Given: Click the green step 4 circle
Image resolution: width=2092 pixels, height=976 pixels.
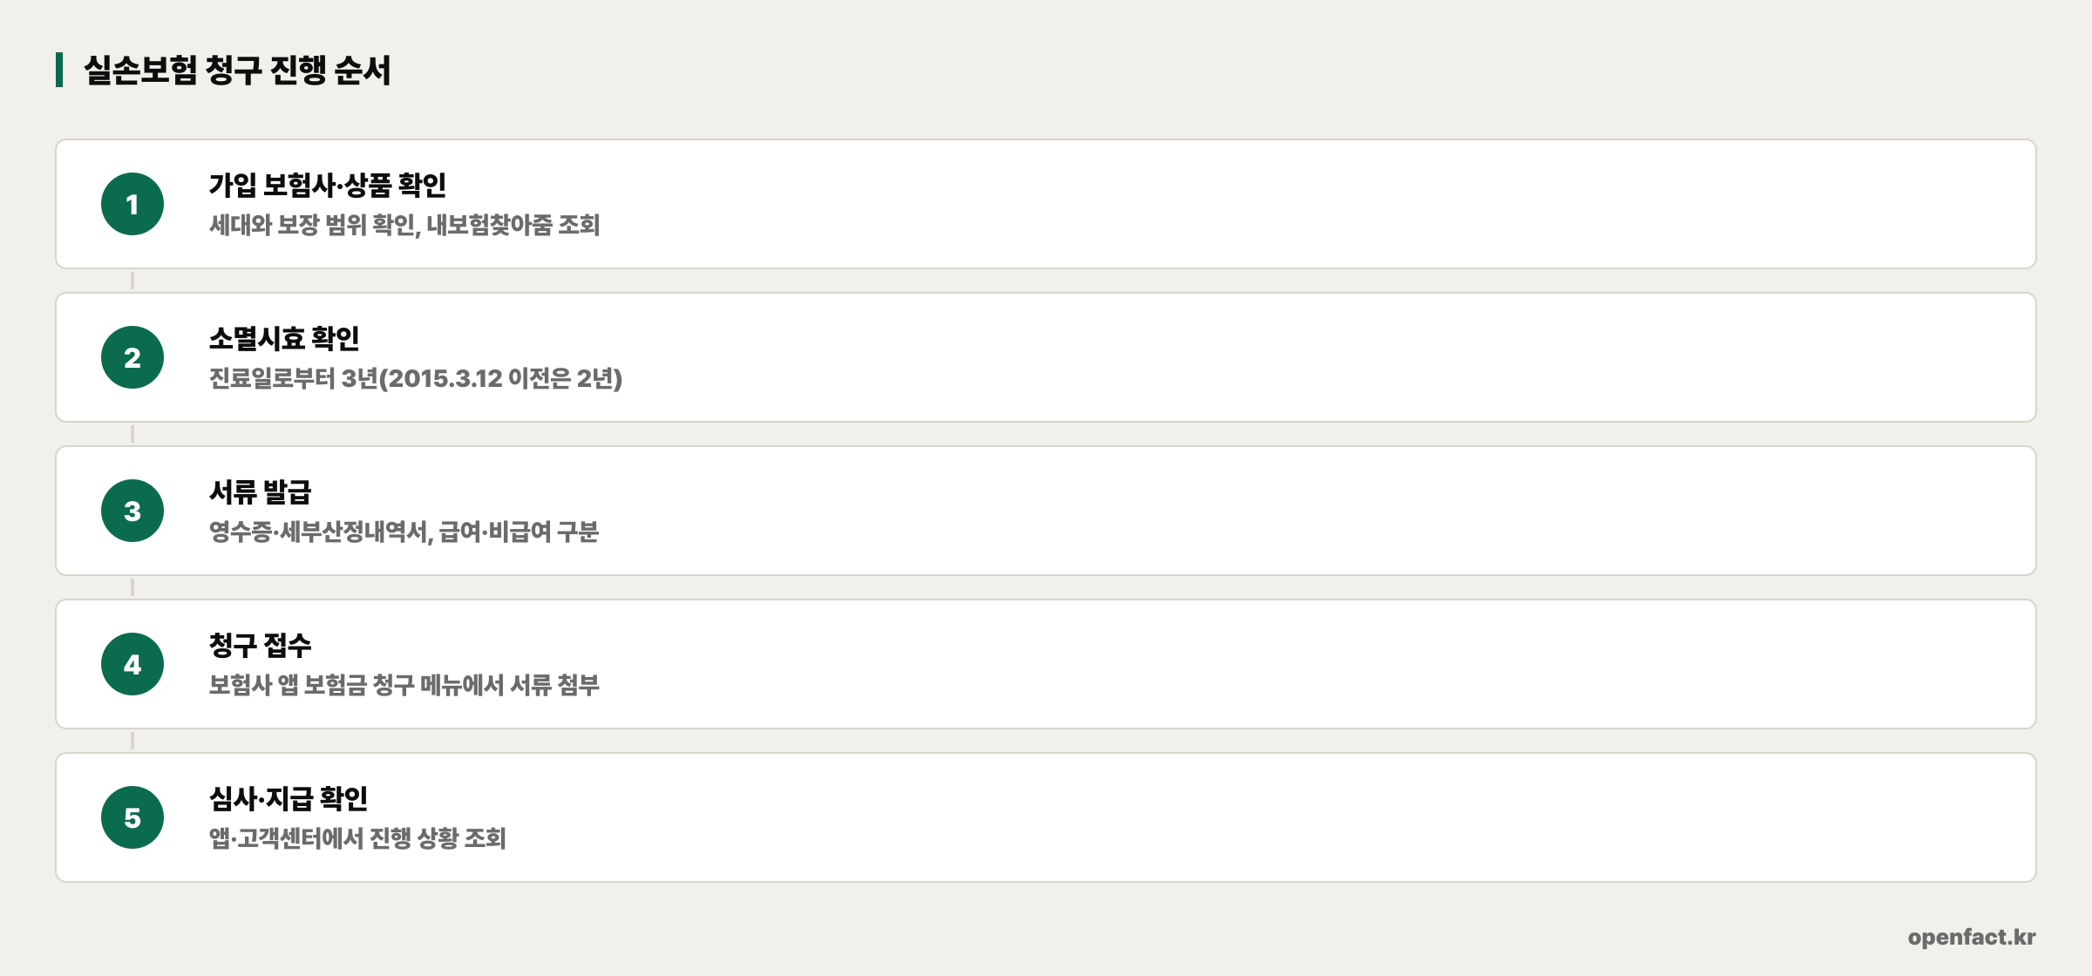Looking at the screenshot, I should pyautogui.click(x=132, y=664).
